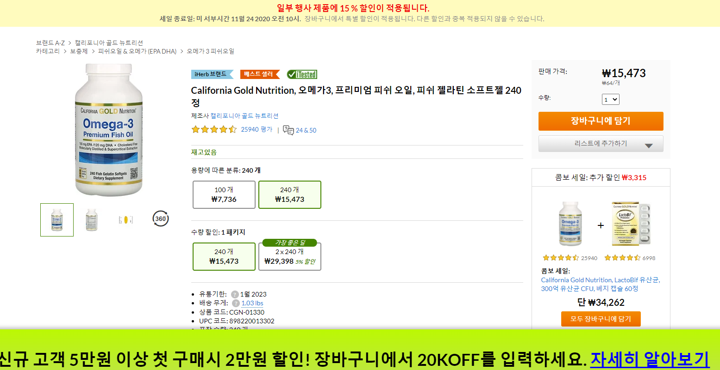Click the 15% 할인 promotion banner headline
The image size is (720, 370).
tap(353, 8)
